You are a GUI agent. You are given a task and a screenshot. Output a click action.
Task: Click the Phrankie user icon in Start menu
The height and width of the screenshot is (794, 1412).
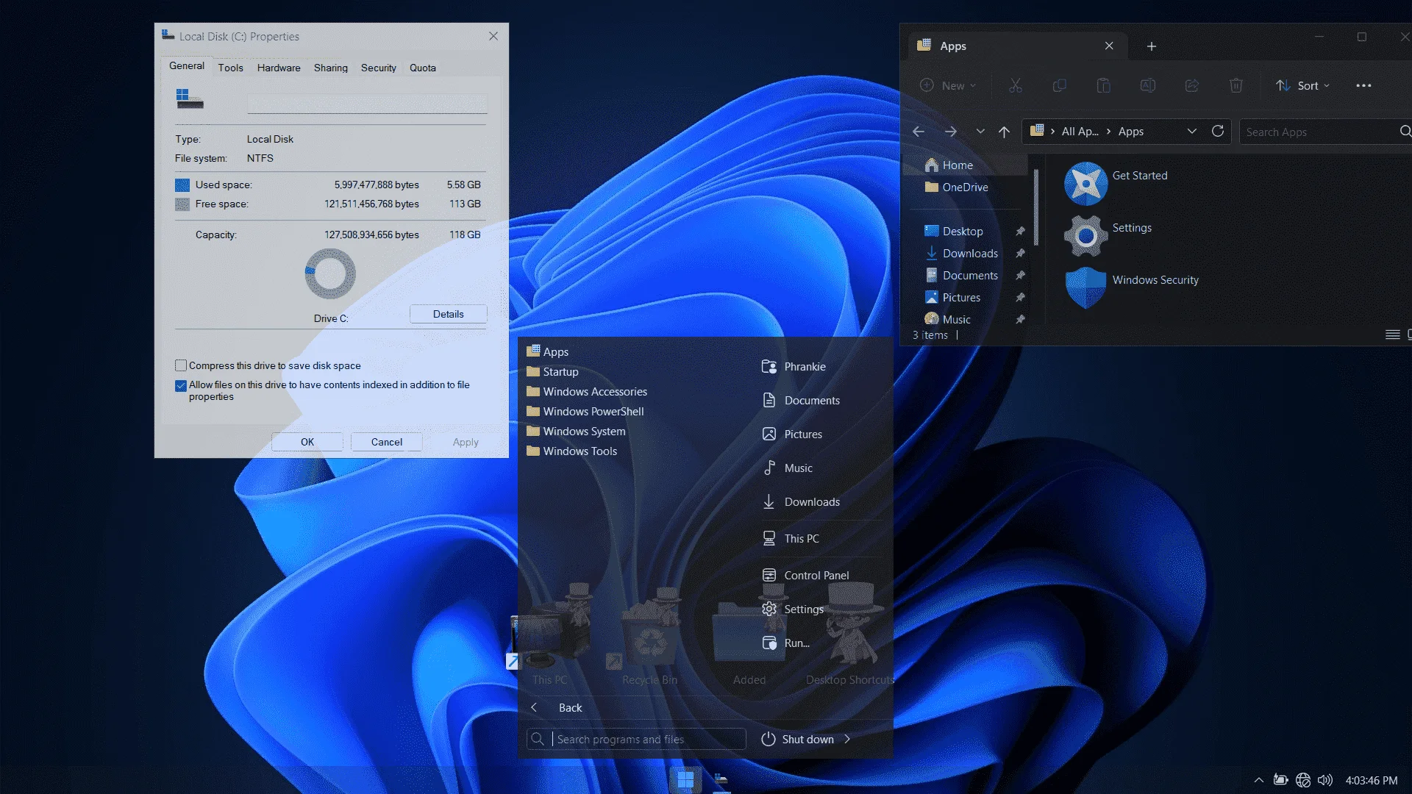point(769,367)
